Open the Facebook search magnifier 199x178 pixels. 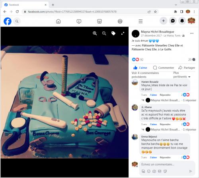[17, 21]
